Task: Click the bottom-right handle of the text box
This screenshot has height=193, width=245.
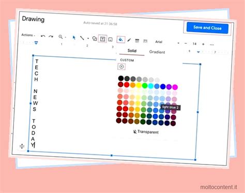Action: click(195, 160)
